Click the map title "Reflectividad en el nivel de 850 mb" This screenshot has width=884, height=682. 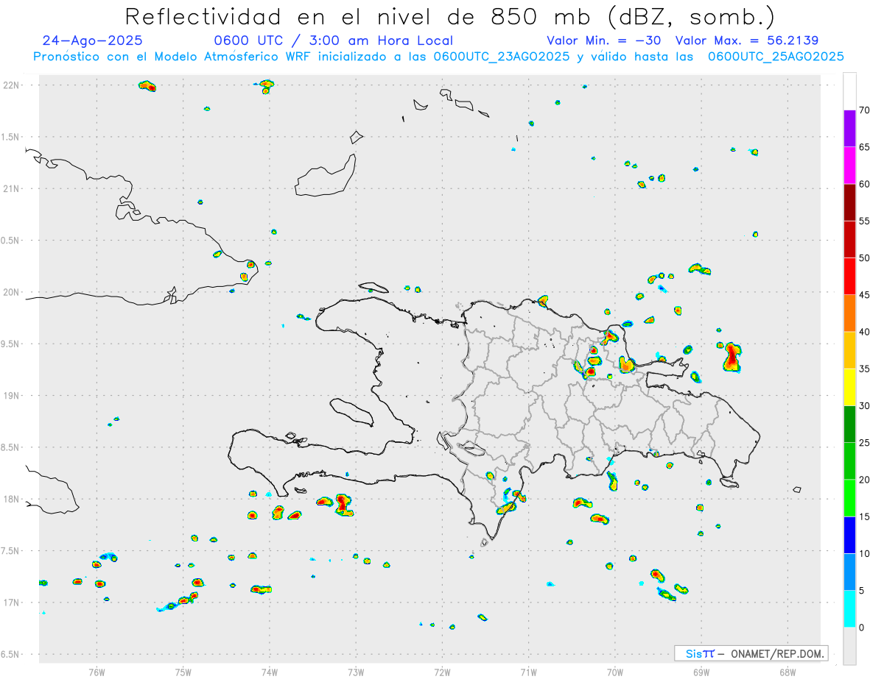click(358, 16)
